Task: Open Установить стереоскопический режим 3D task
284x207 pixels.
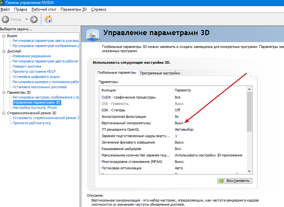Action: pyautogui.click(x=46, y=118)
